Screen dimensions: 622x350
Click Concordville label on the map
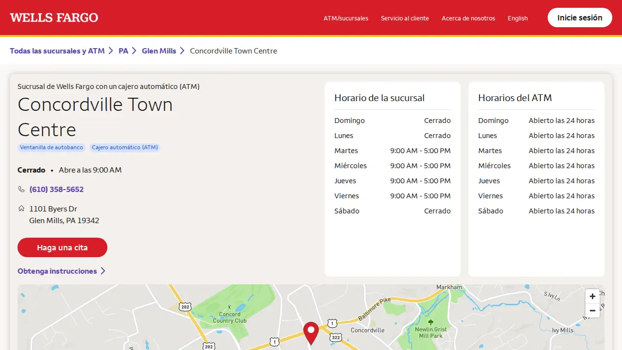(368, 330)
